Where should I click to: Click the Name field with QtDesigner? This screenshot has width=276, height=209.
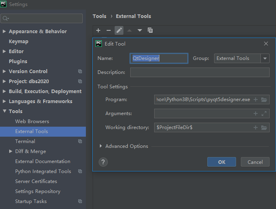click(x=159, y=58)
